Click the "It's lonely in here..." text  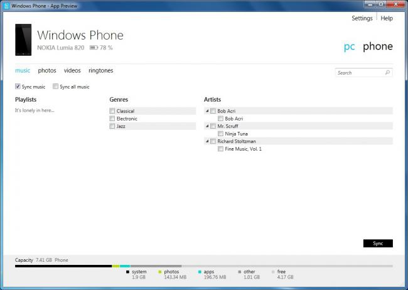[35, 110]
